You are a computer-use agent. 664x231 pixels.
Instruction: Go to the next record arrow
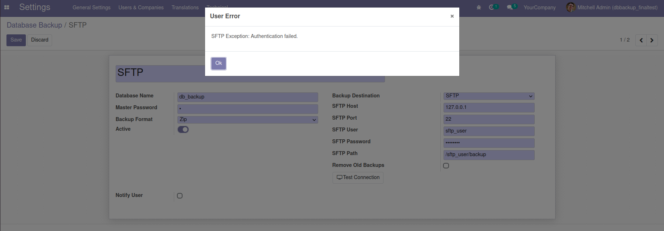point(652,40)
